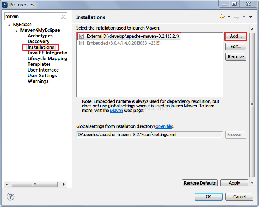Click the Edit... installation button
The image size is (259, 207).
pyautogui.click(x=236, y=47)
